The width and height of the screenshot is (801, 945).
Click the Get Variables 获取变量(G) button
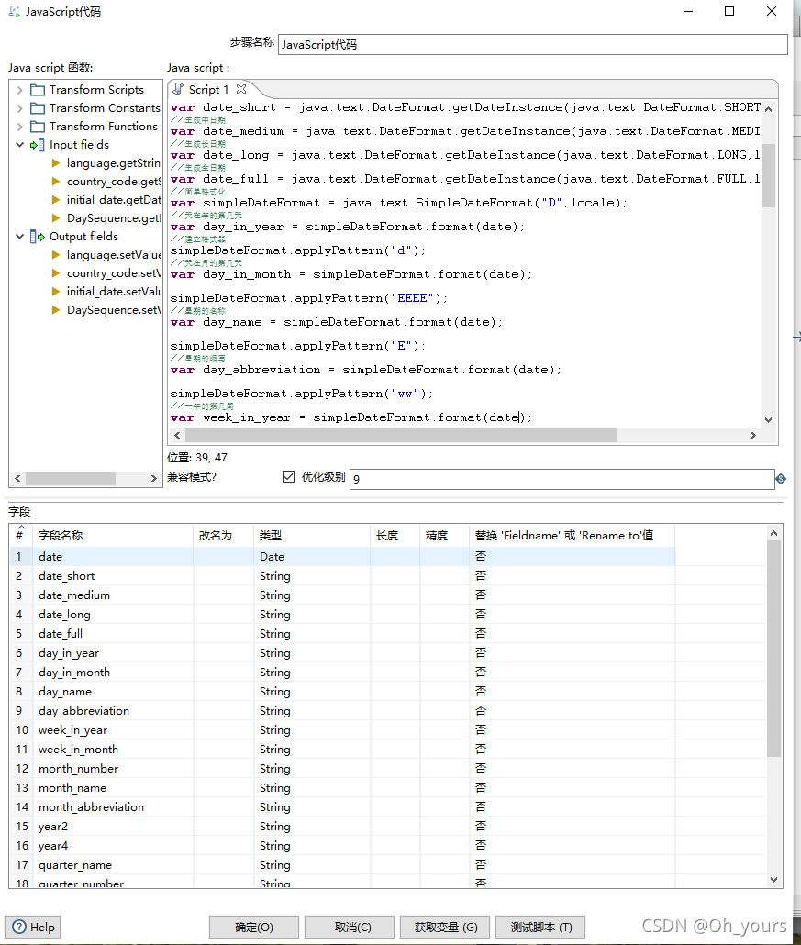[445, 927]
